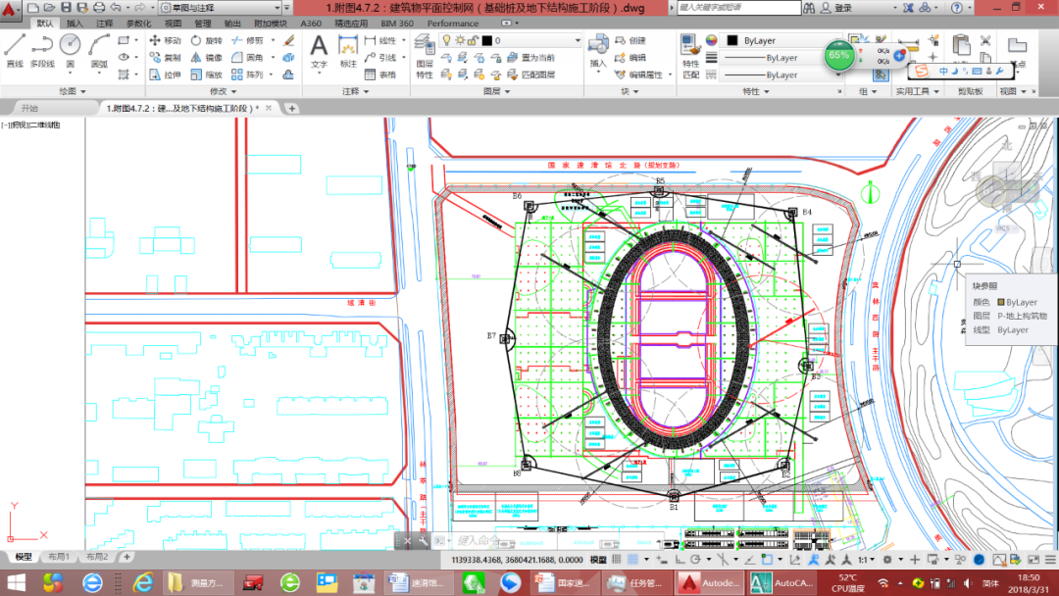
Task: Click the Trim (修剪) tool
Action: [x=247, y=40]
